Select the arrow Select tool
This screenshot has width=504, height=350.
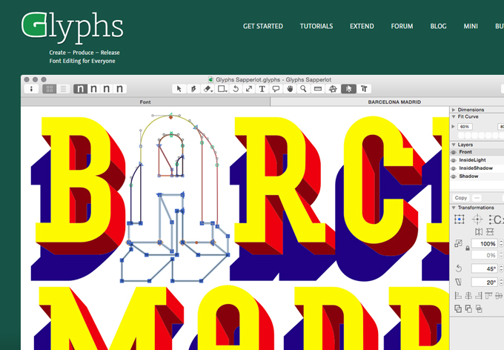(x=179, y=89)
